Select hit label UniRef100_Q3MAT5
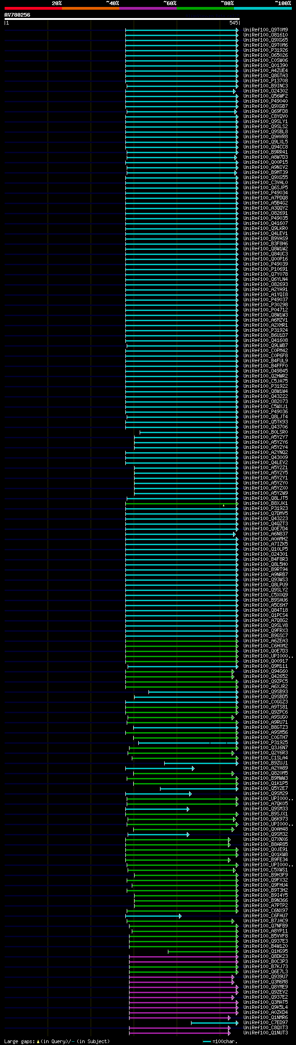The image size is (296, 1045). (x=265, y=1002)
